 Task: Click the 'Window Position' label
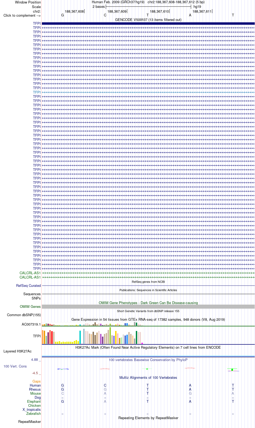point(28,2)
